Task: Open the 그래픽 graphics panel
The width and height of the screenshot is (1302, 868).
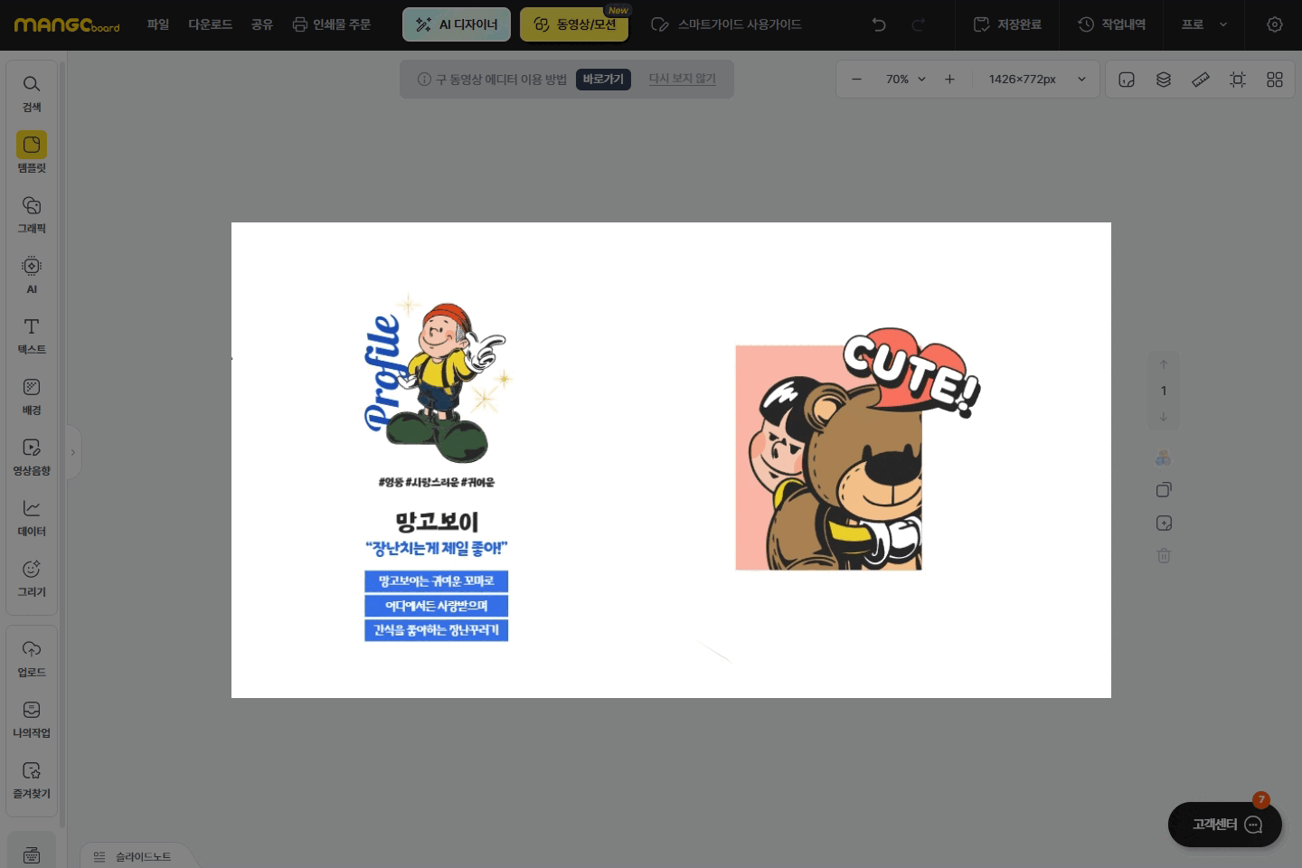Action: coord(32,214)
